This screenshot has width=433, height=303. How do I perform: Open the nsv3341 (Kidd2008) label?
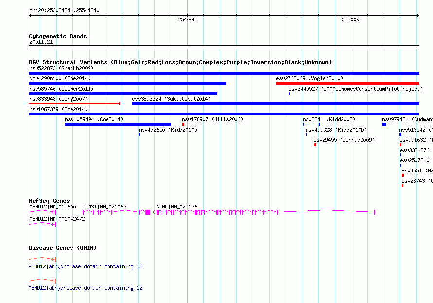(329, 119)
